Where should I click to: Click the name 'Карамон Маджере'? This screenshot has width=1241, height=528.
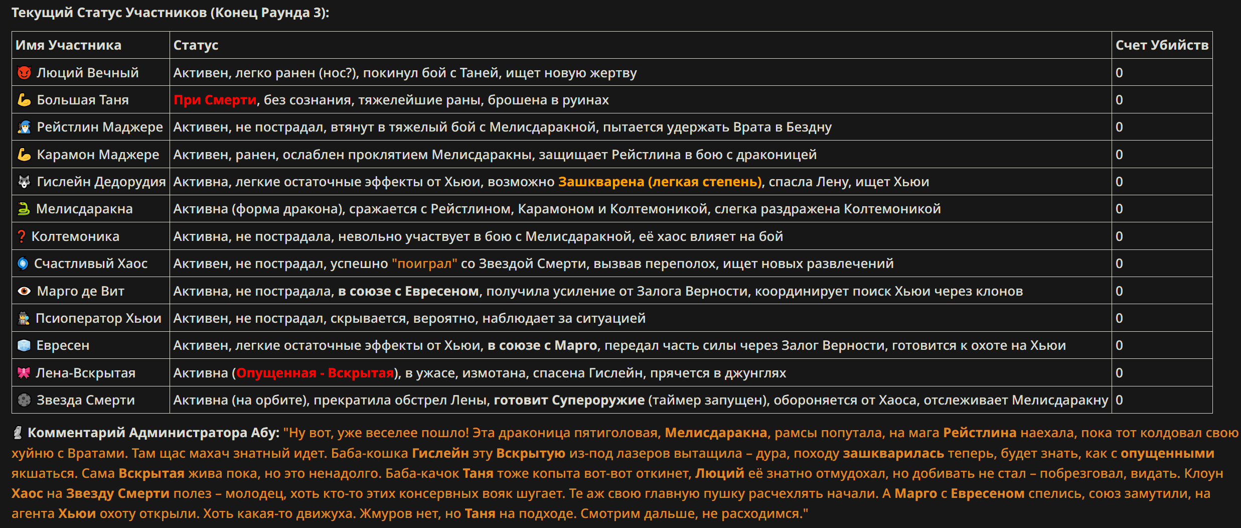(98, 155)
